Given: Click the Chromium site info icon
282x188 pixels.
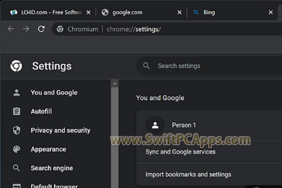Looking at the screenshot, I should 60,29.
